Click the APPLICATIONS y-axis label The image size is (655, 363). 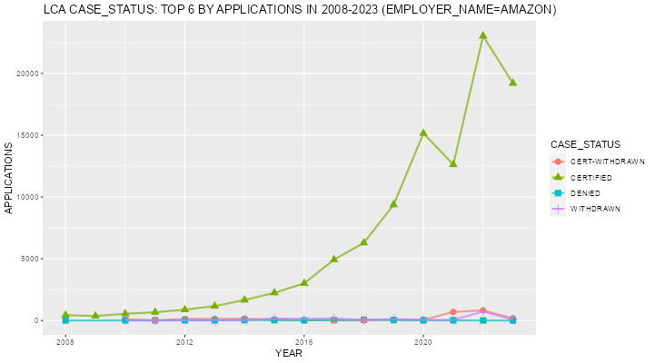(x=8, y=178)
